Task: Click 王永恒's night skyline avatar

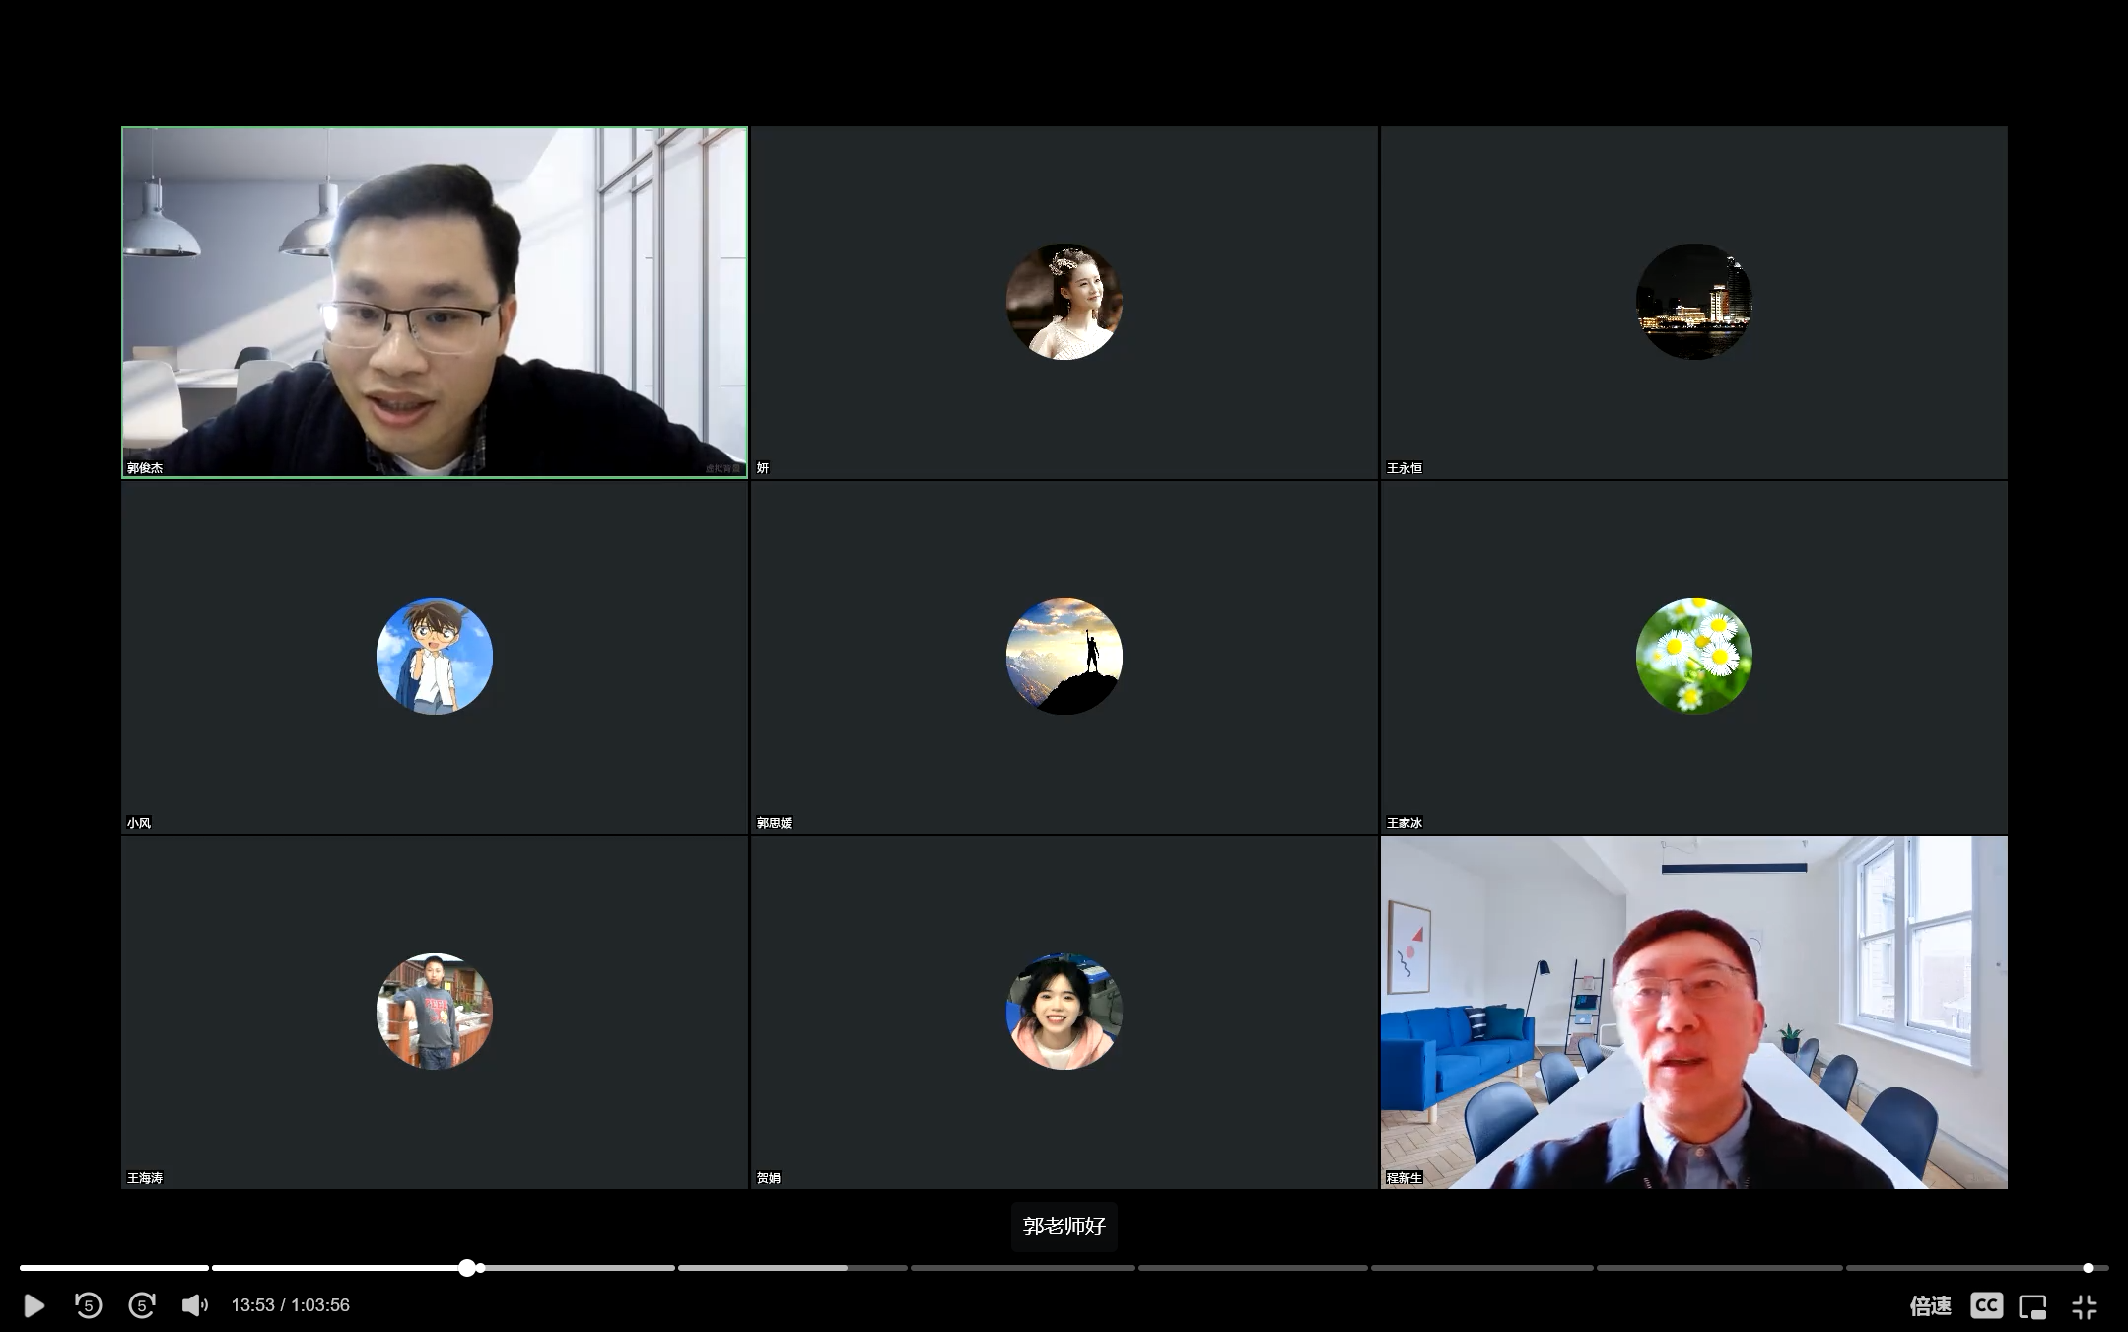Action: 1693,301
